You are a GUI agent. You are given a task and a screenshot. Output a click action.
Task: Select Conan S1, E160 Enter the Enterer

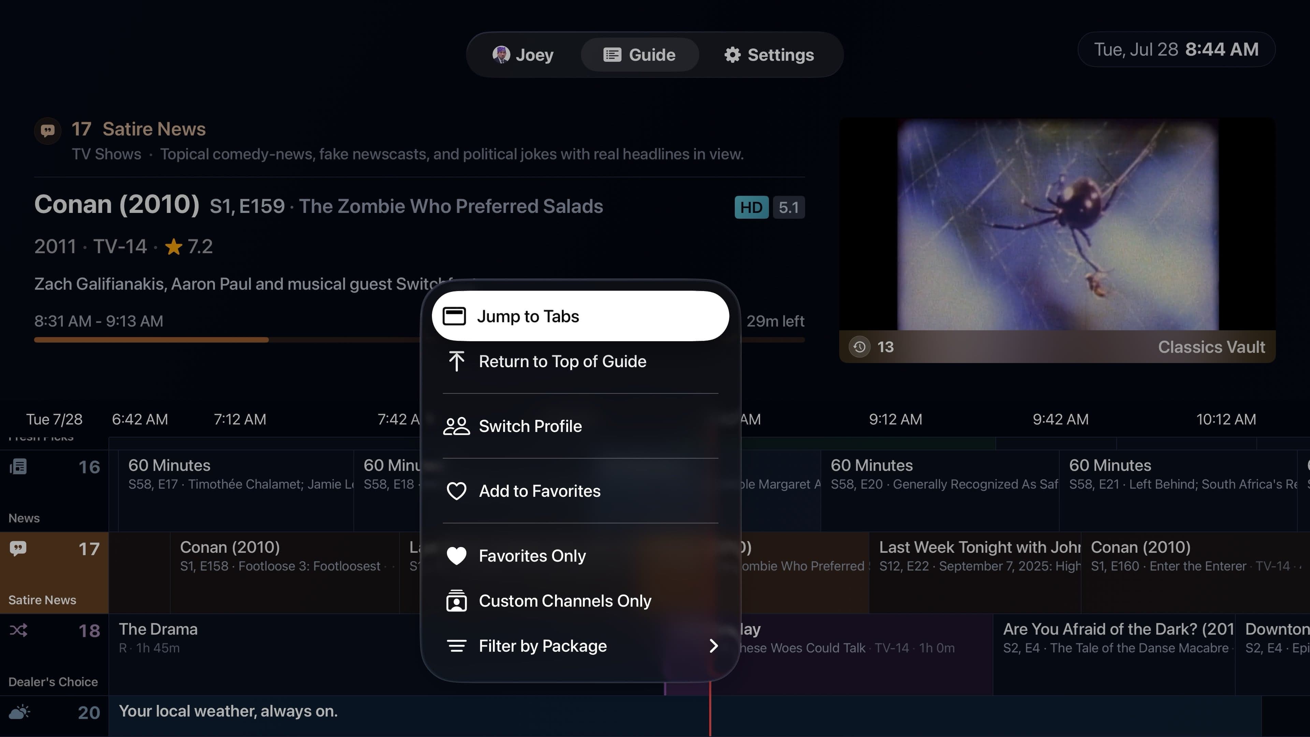click(1195, 573)
